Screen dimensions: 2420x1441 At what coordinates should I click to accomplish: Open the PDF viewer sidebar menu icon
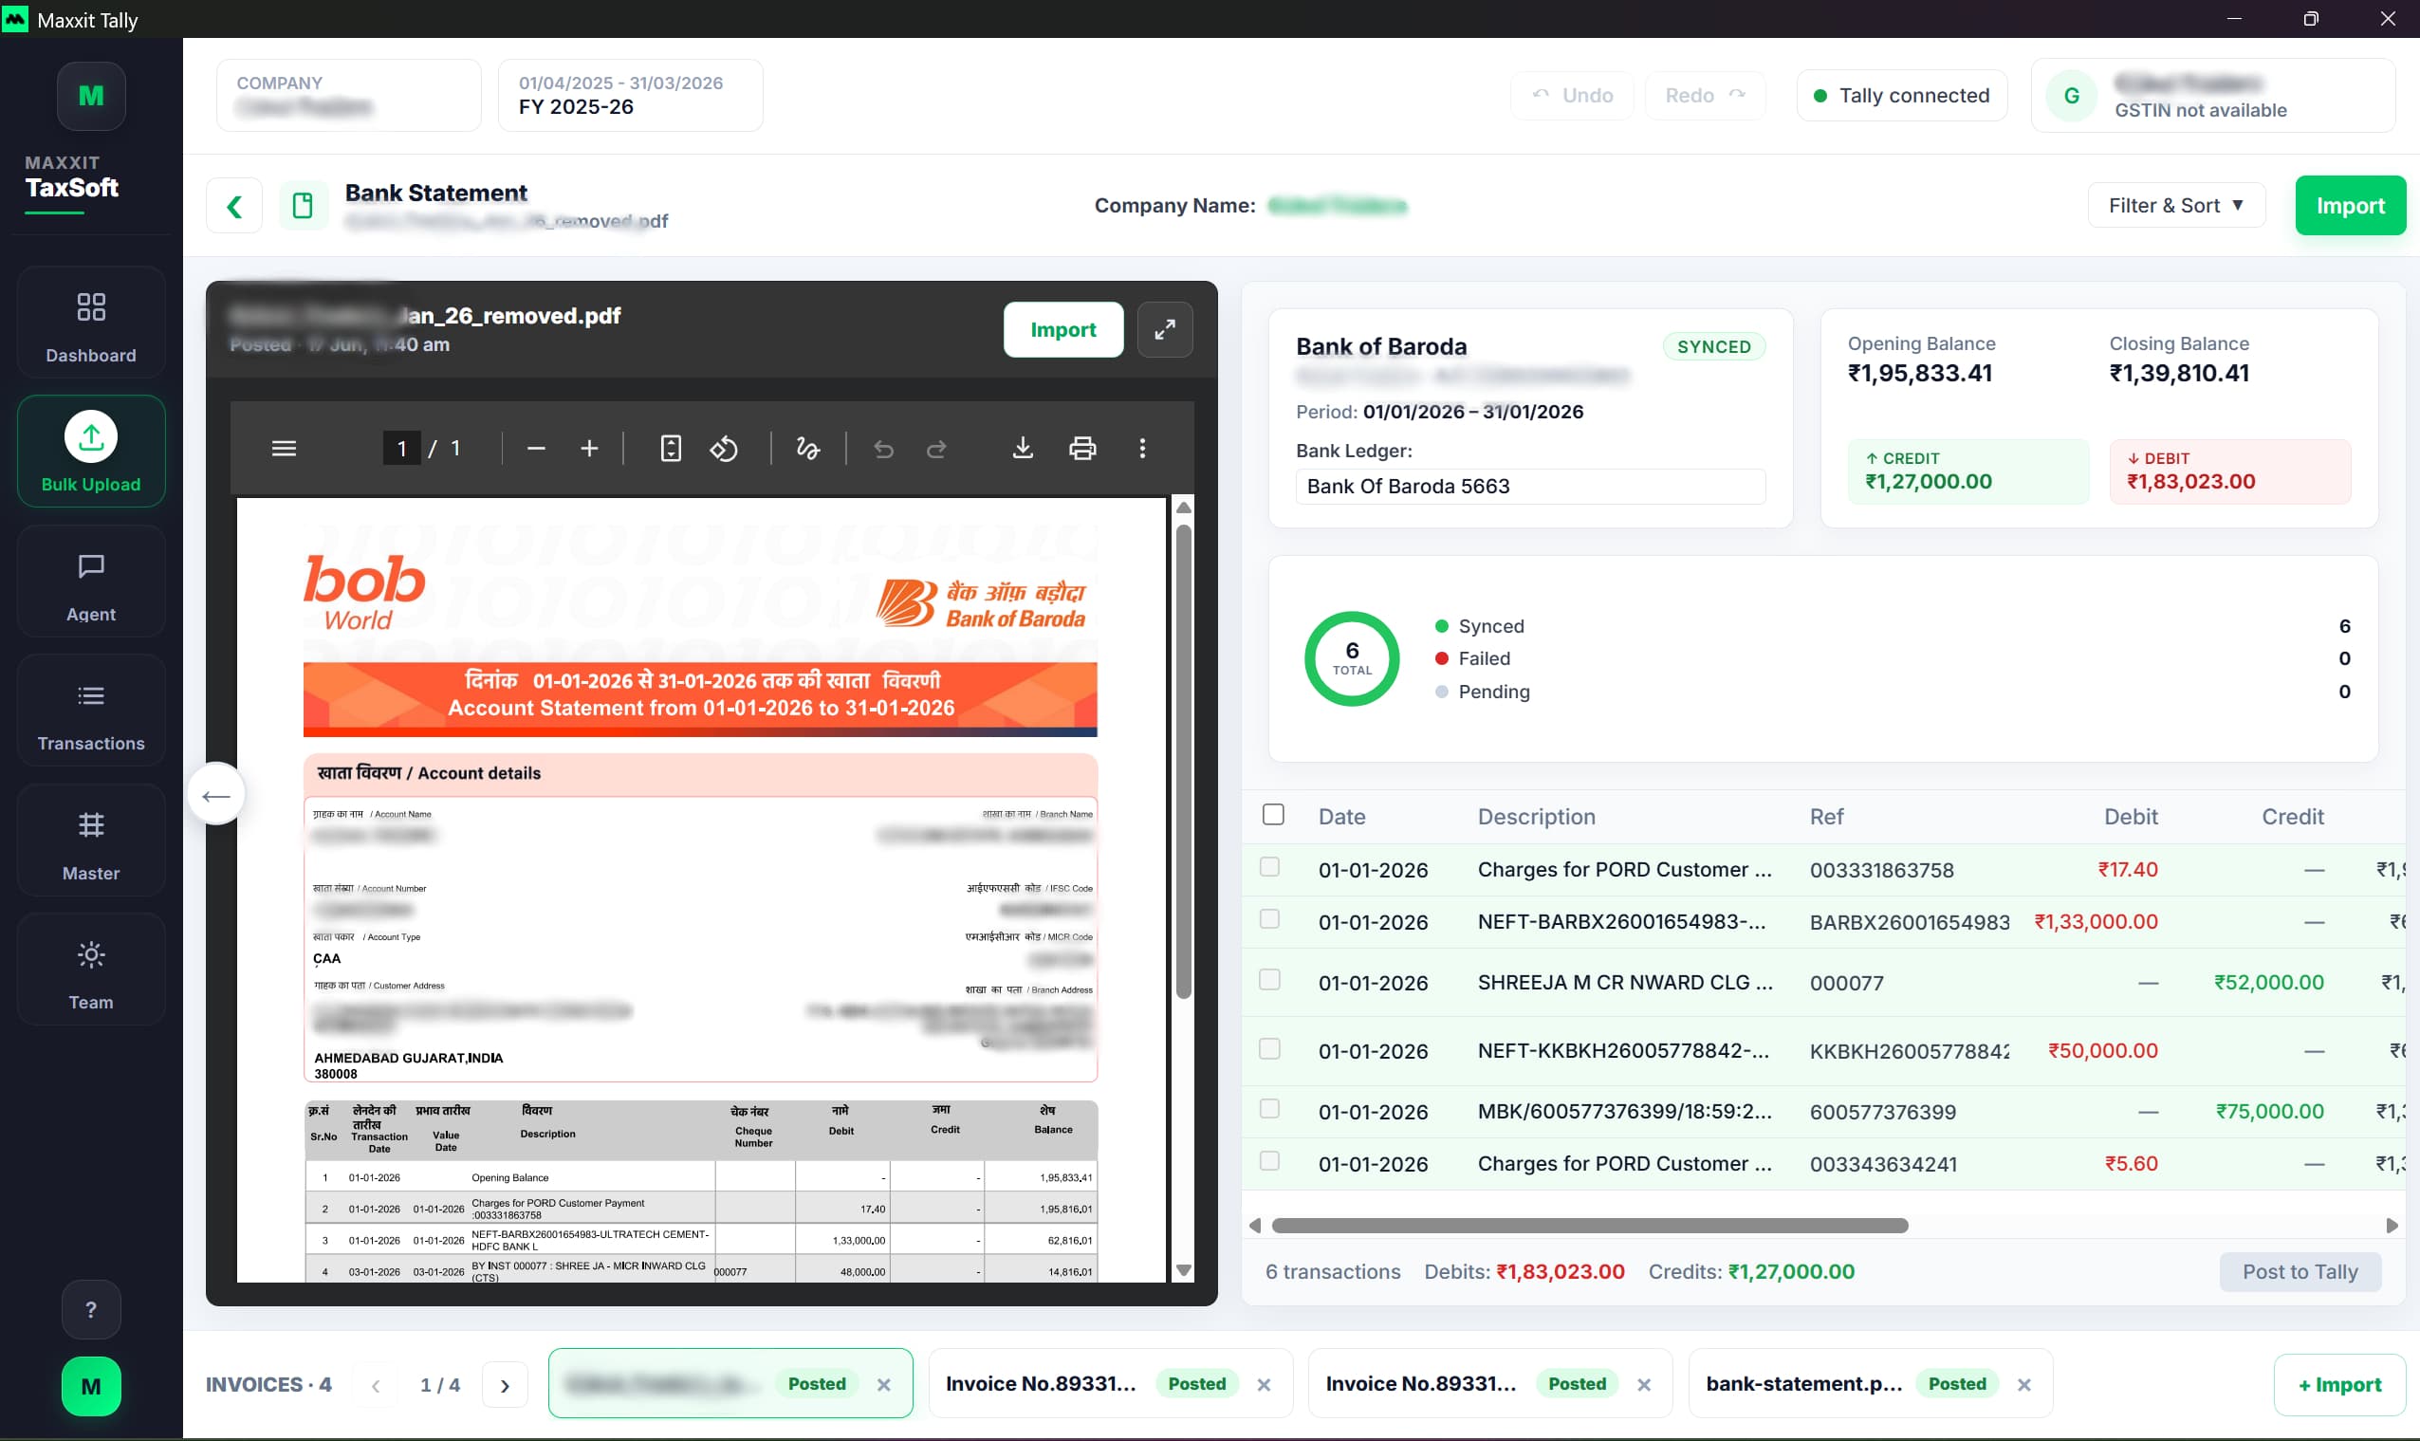[x=284, y=449]
